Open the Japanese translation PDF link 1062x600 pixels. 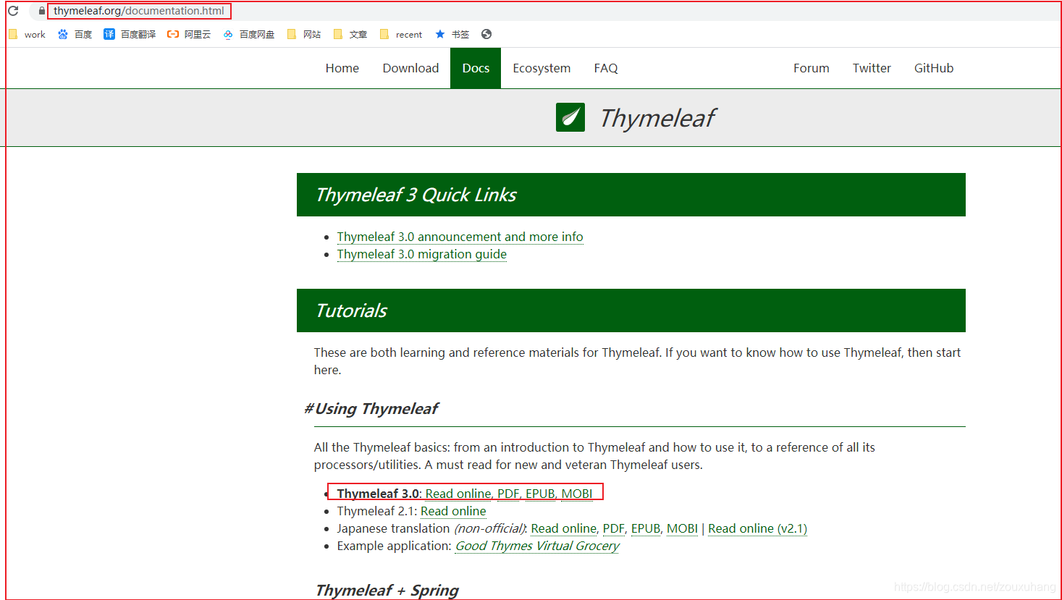point(614,528)
